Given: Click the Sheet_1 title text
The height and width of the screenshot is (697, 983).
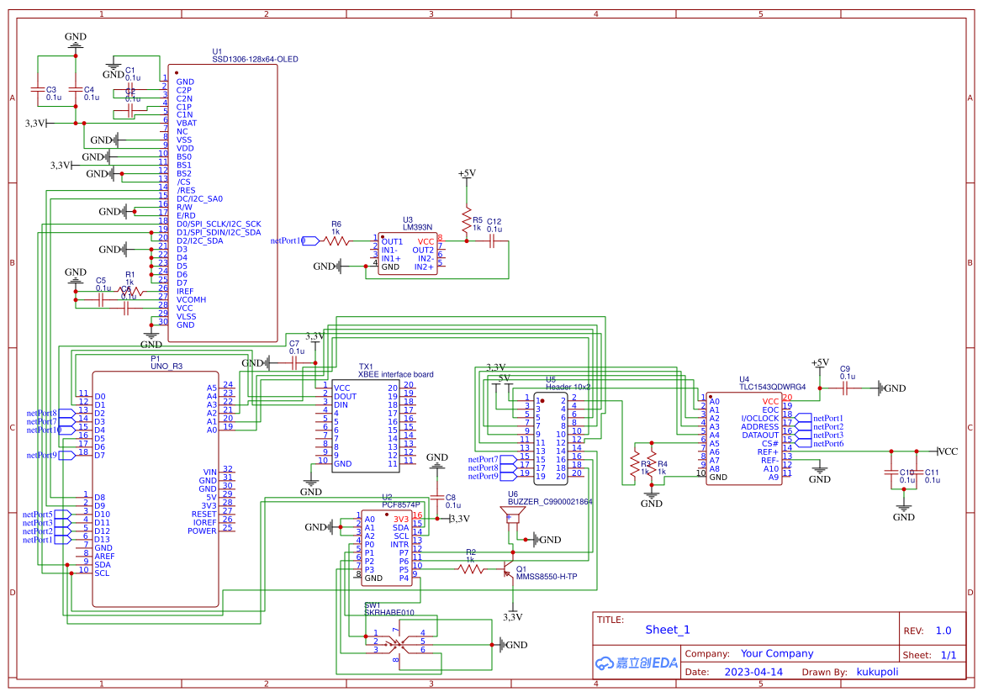Looking at the screenshot, I should [x=667, y=629].
